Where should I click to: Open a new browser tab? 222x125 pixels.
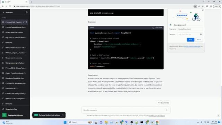click(x=31, y=2)
